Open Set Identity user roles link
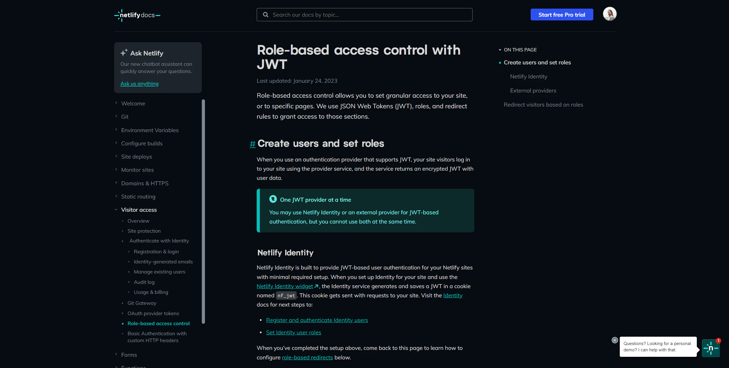Image resolution: width=729 pixels, height=368 pixels. coord(293,332)
